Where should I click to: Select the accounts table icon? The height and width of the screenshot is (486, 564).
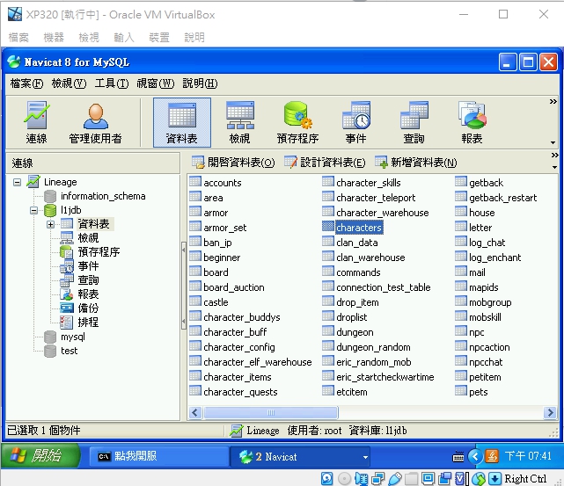195,181
